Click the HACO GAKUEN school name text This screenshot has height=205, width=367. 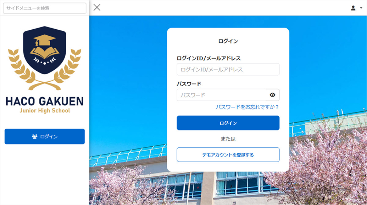coord(45,101)
